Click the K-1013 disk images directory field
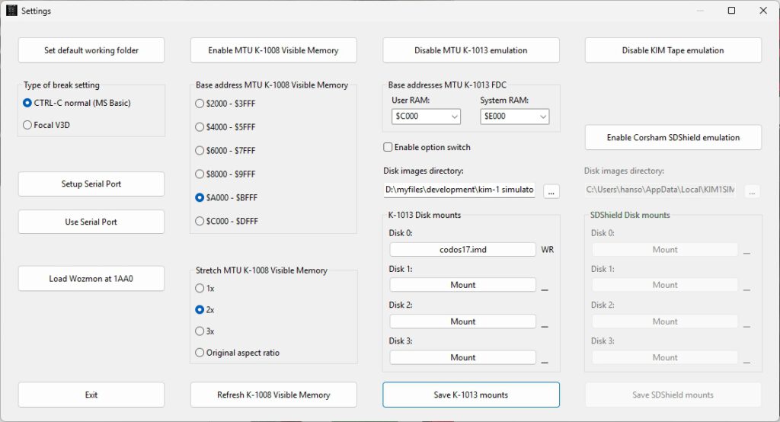 [460, 190]
